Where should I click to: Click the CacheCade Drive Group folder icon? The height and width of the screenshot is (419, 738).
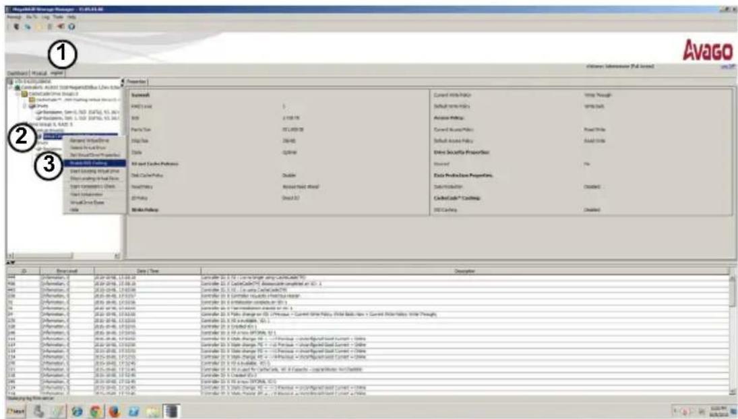point(24,94)
